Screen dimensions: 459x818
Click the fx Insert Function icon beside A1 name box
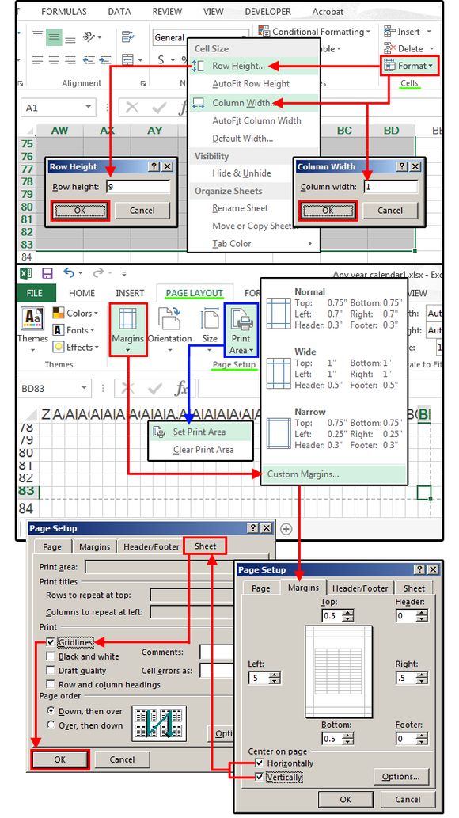tap(182, 108)
